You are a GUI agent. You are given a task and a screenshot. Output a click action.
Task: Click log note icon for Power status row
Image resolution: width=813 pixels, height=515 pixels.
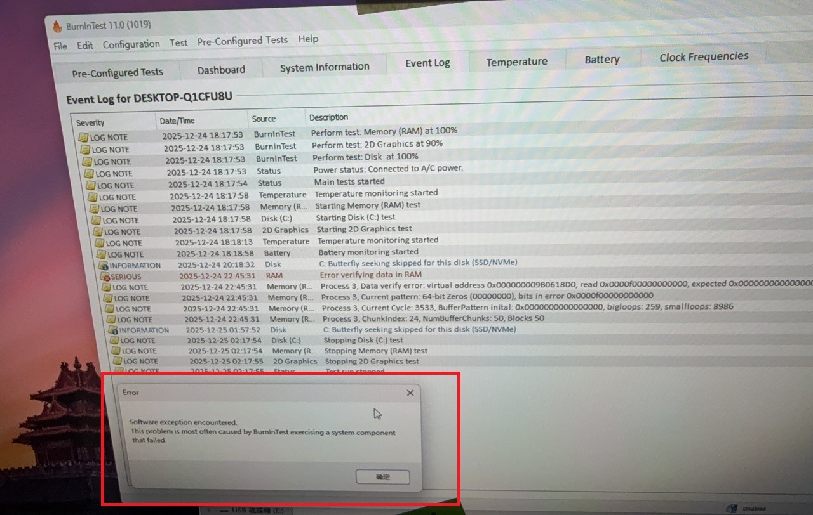89,173
